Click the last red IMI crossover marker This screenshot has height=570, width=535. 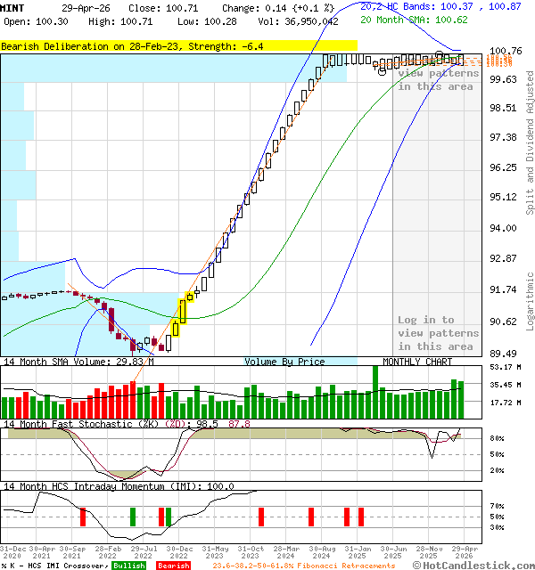361,517
